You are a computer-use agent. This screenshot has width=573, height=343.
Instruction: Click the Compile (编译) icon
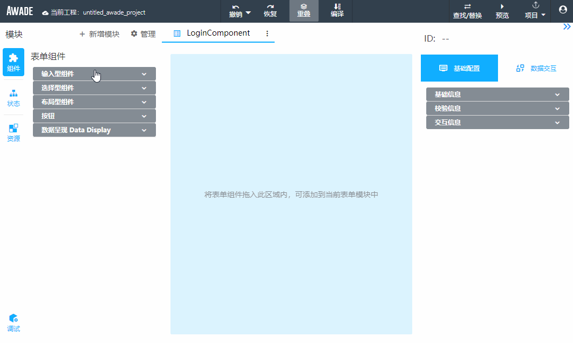pyautogui.click(x=337, y=7)
